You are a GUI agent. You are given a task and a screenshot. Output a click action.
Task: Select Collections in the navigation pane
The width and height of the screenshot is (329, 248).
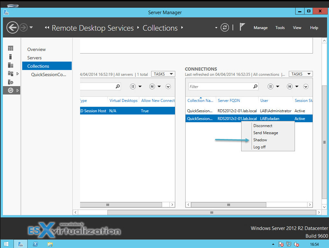[x=47, y=66]
